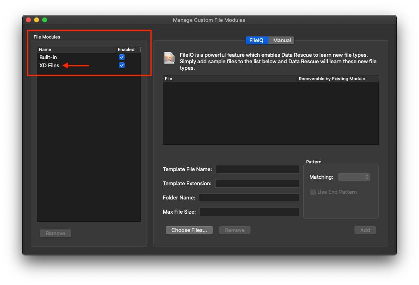Focus the Template File Name field
This screenshot has height=285, width=419.
pyautogui.click(x=257, y=169)
